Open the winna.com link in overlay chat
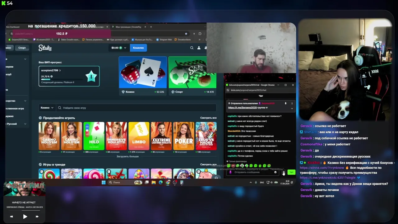Screen dimensions: 398x224 click(322, 168)
